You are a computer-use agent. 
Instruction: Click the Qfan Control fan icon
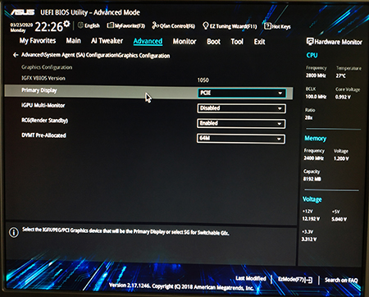pyautogui.click(x=155, y=25)
